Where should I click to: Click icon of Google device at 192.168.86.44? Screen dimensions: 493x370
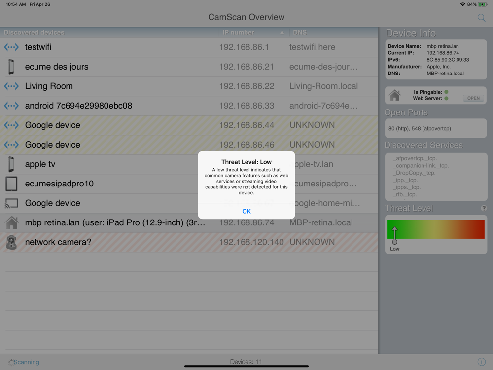pyautogui.click(x=11, y=125)
